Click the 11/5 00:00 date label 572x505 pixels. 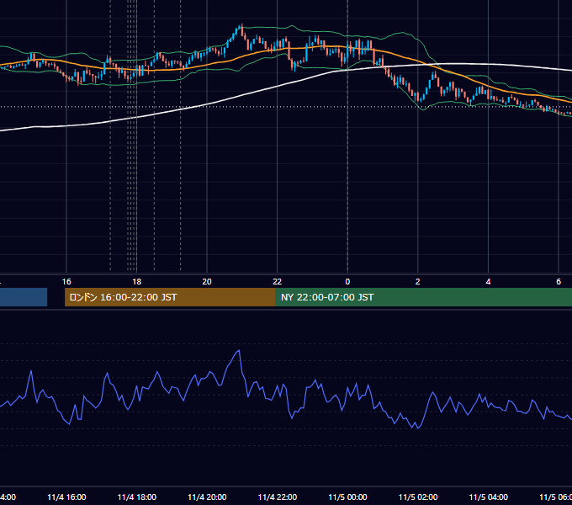(347, 497)
